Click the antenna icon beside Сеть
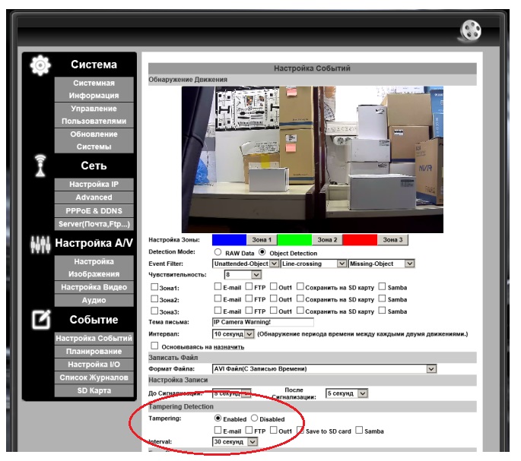 pos(40,166)
